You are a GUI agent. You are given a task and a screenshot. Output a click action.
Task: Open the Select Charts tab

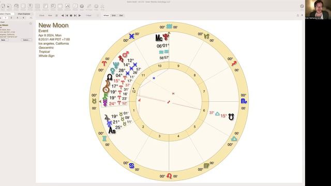pos(6,14)
